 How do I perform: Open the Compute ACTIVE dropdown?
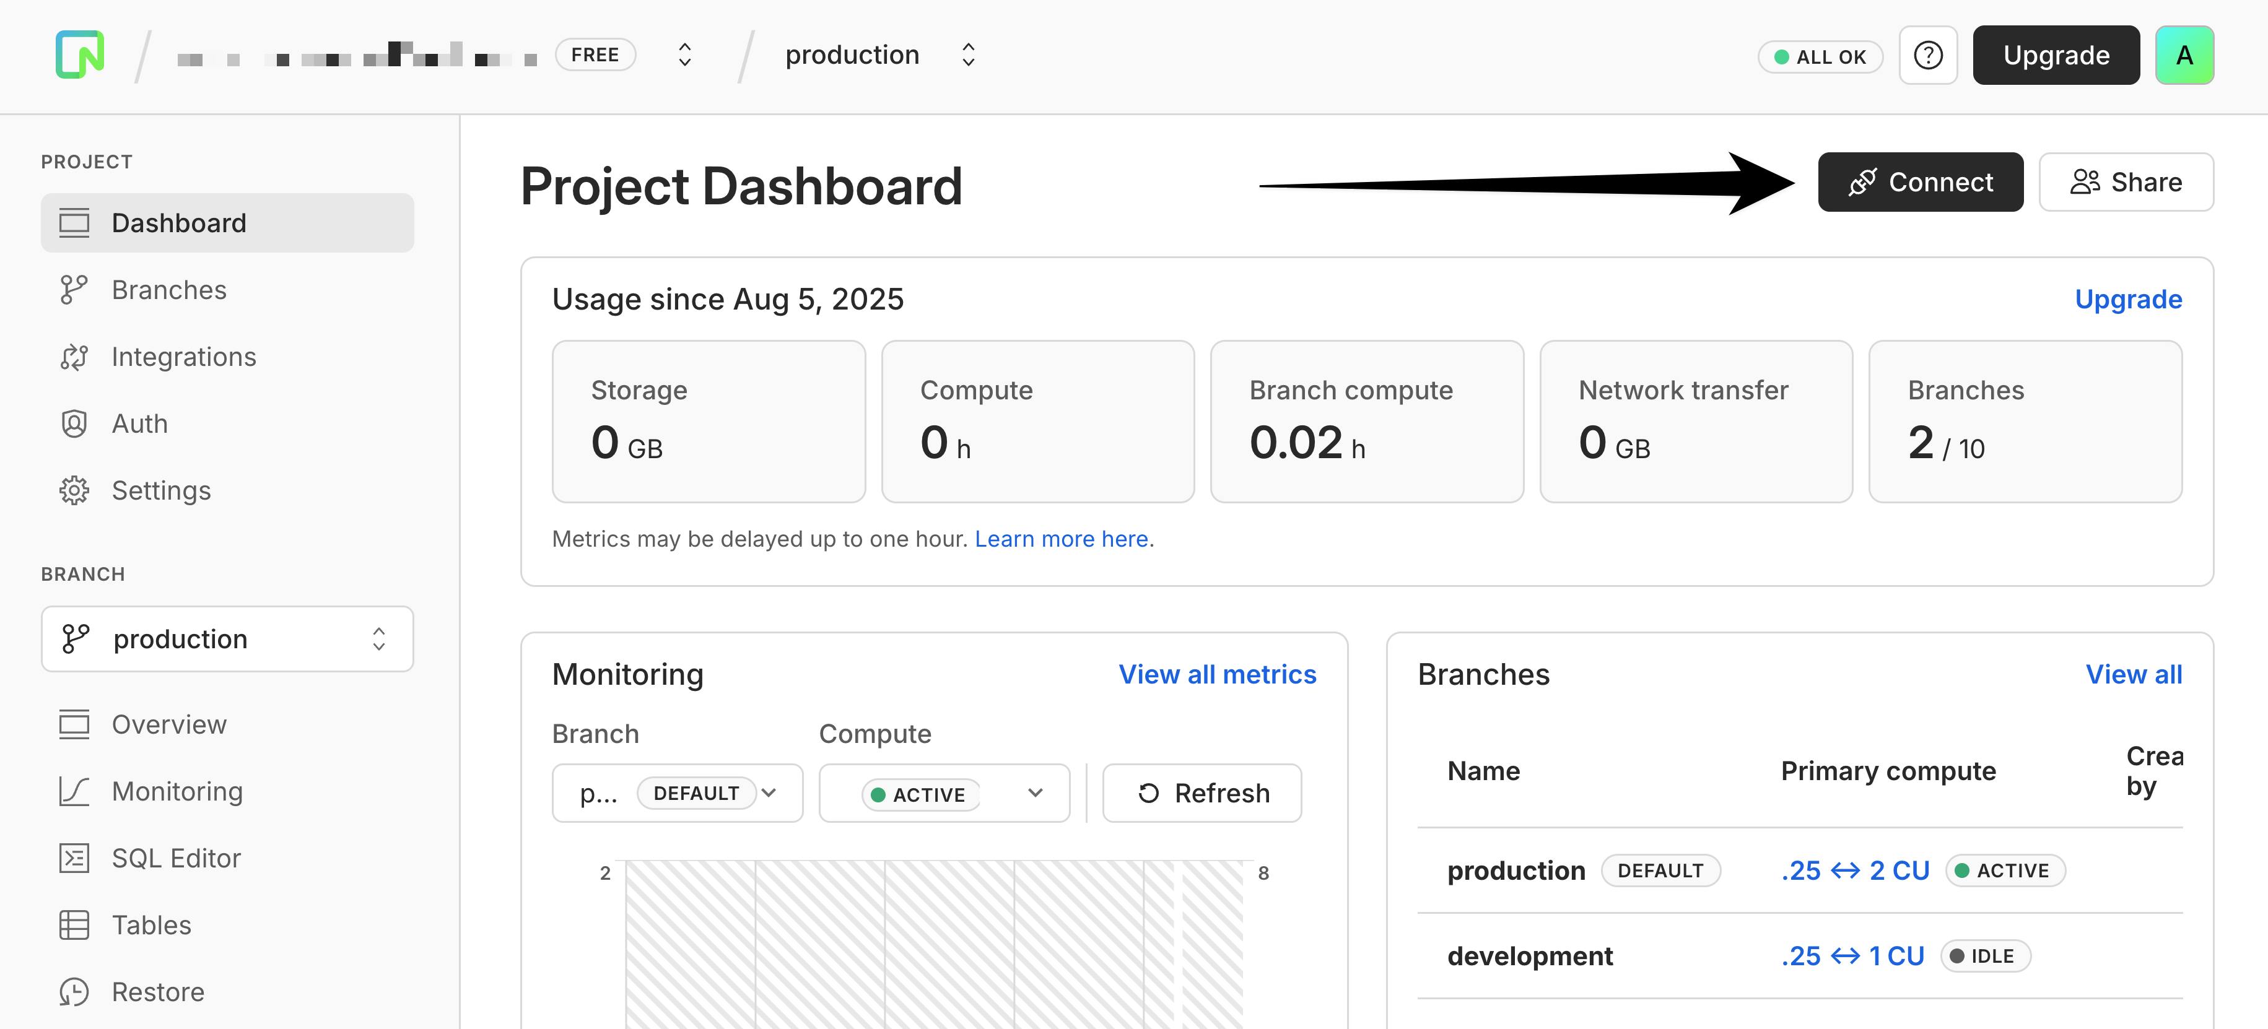point(944,793)
